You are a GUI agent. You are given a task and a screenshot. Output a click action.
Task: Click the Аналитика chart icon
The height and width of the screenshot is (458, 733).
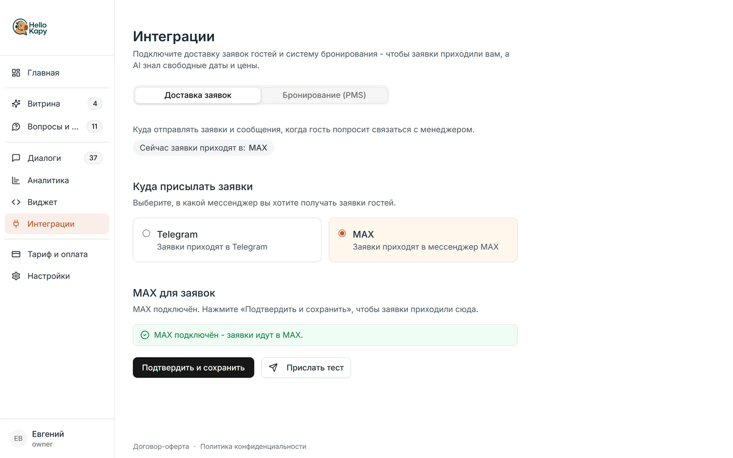(16, 180)
